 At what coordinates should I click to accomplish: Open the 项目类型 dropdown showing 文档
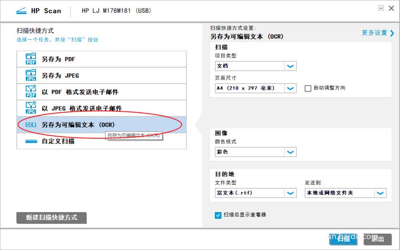[x=256, y=66]
